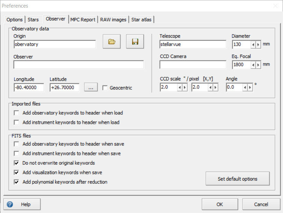The height and width of the screenshot is (213, 283).
Task: Check Add observatory keywords to header when save
Action: pyautogui.click(x=17, y=144)
